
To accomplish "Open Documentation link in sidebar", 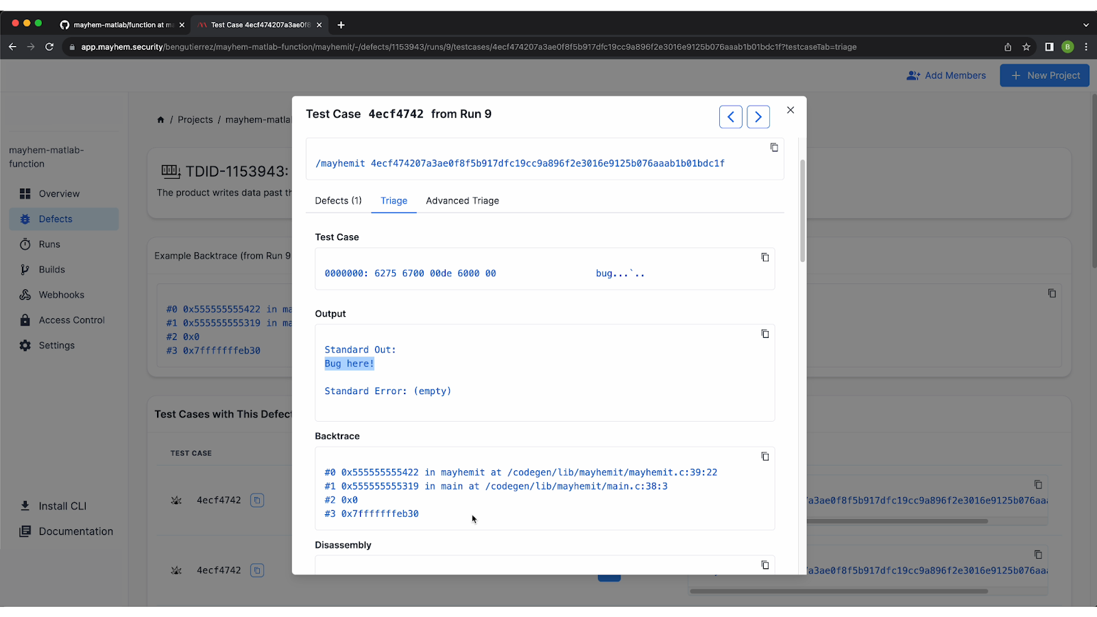I will 67,531.
